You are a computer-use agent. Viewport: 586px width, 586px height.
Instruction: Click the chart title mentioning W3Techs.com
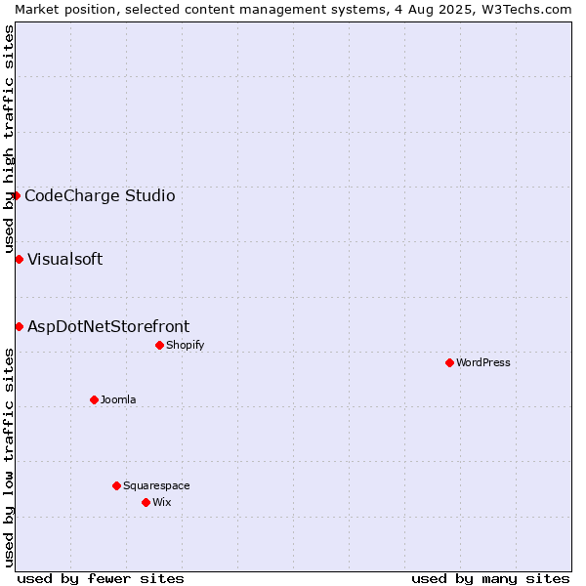293,10
